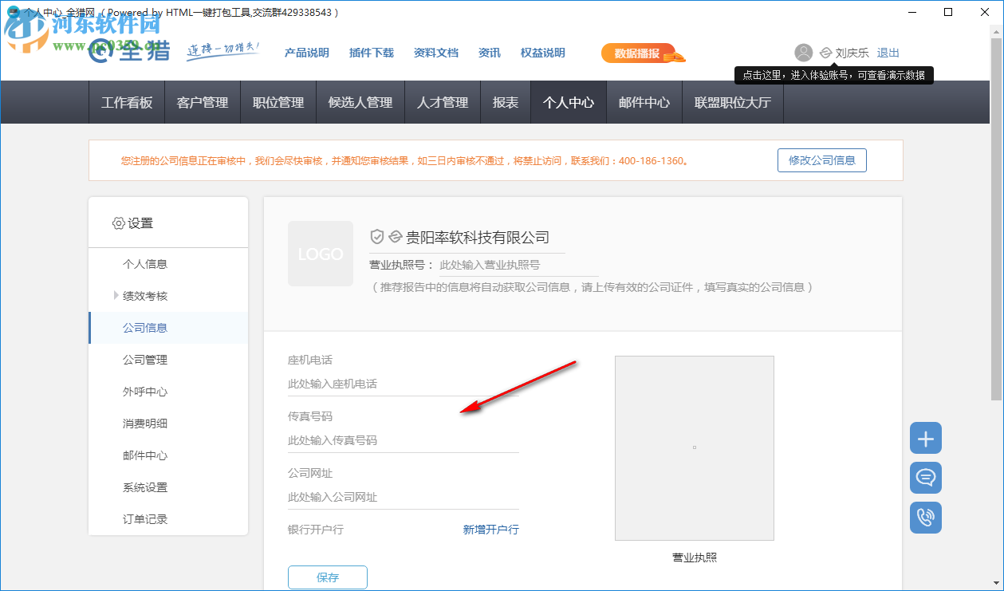This screenshot has height=591, width=1004.
Task: Click the 权益说明 menu item
Action: [542, 53]
